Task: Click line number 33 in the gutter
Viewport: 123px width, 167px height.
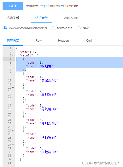Action: [x=10, y=163]
